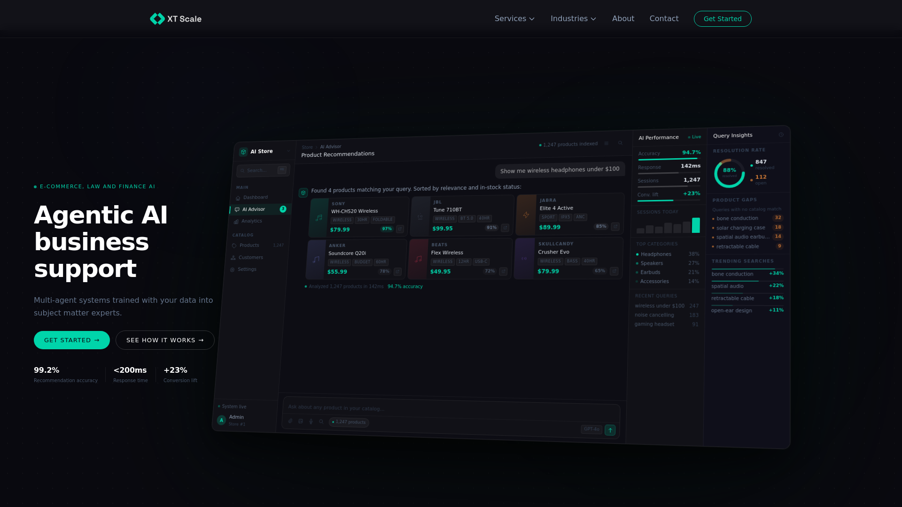Screen dimensions: 902x507
Task: Click the assistant cube avatar icon
Action: tap(303, 192)
